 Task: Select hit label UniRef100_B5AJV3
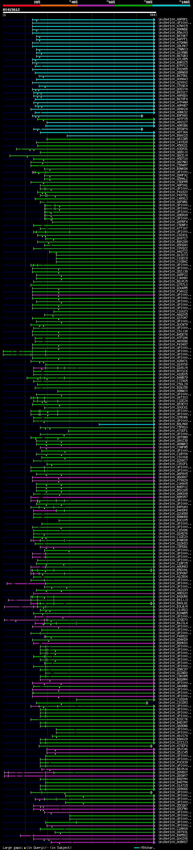pos(173,33)
